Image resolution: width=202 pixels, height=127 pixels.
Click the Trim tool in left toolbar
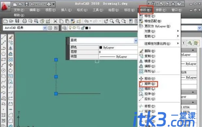[x=11, y=87]
